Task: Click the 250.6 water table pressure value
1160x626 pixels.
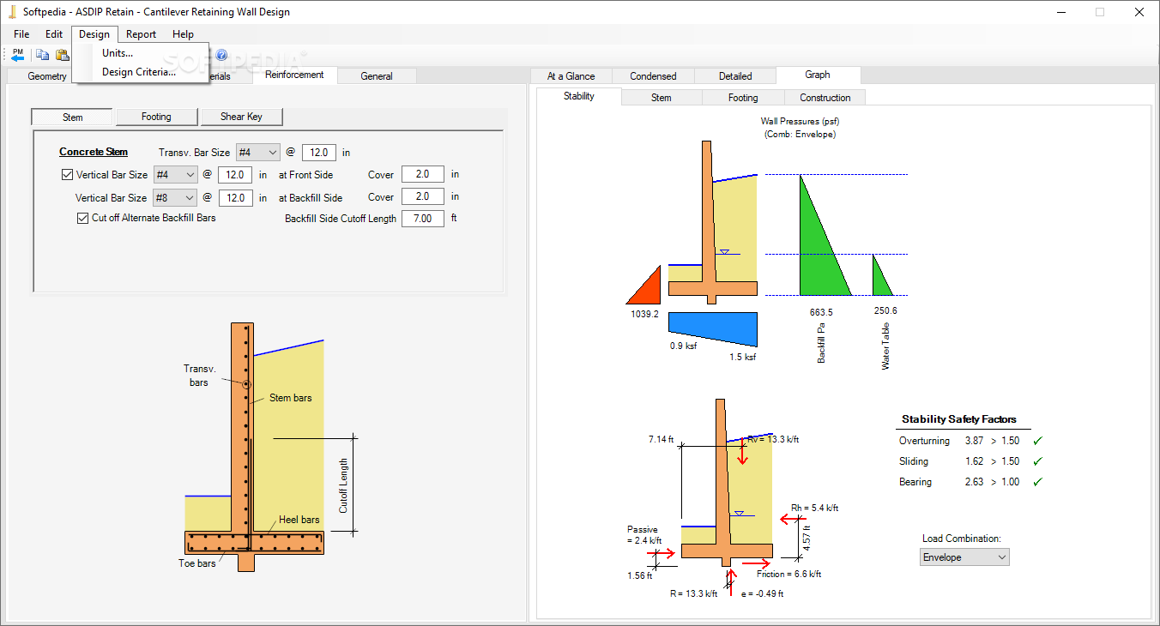Action: click(x=885, y=311)
